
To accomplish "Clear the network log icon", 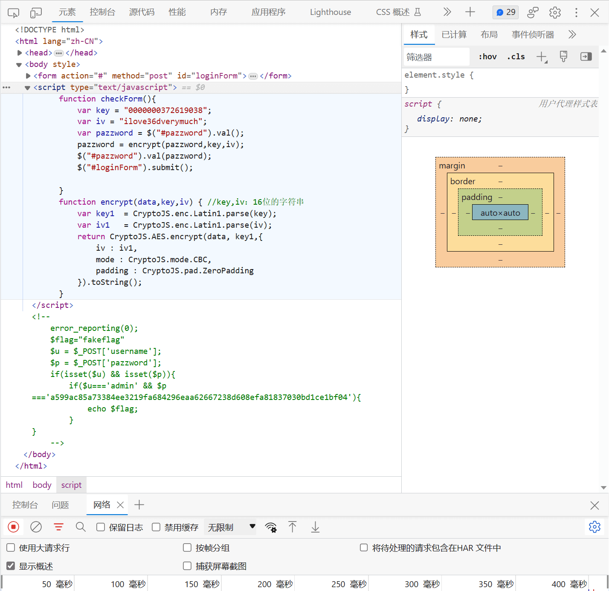I will pyautogui.click(x=36, y=527).
